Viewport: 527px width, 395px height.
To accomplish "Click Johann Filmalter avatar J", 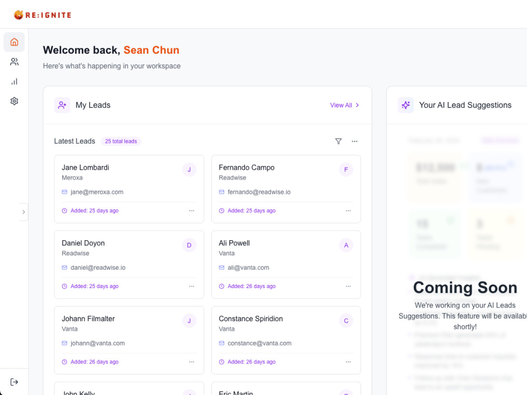I will click(x=189, y=321).
